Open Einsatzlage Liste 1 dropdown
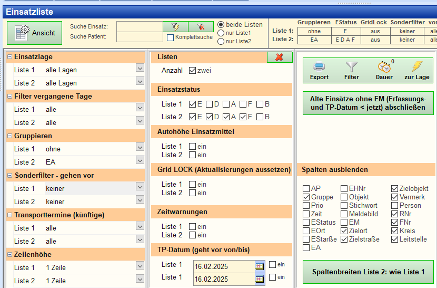437x288 pixels. click(140, 68)
